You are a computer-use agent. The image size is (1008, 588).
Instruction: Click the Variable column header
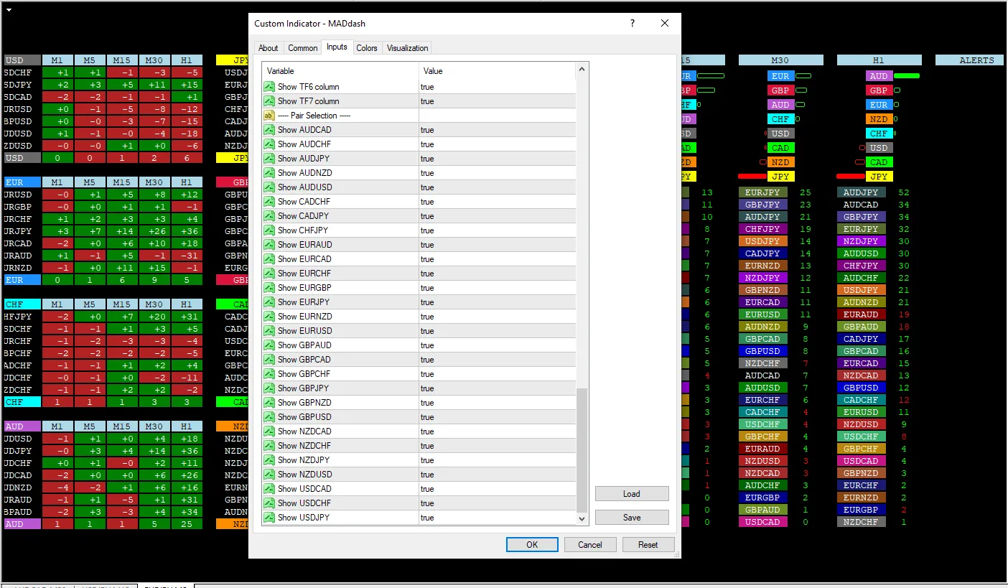tap(340, 71)
